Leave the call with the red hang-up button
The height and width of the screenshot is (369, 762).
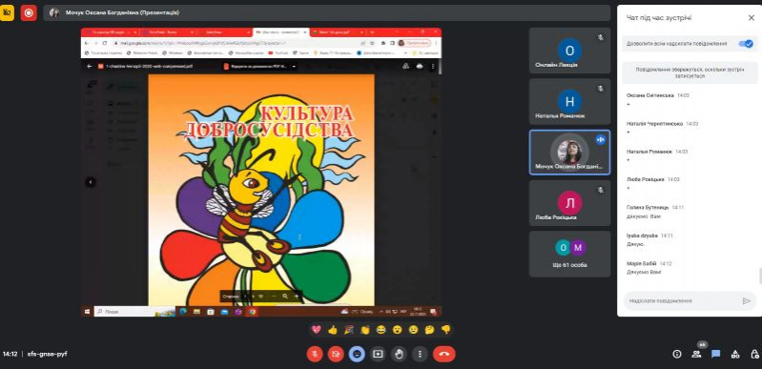(443, 354)
